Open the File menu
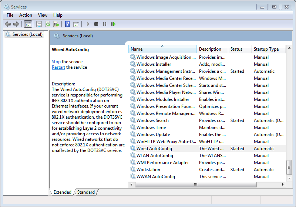Image resolution: width=296 pixels, height=207 pixels. 10,15
